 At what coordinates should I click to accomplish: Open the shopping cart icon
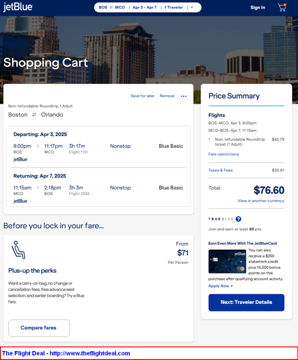(x=282, y=7)
